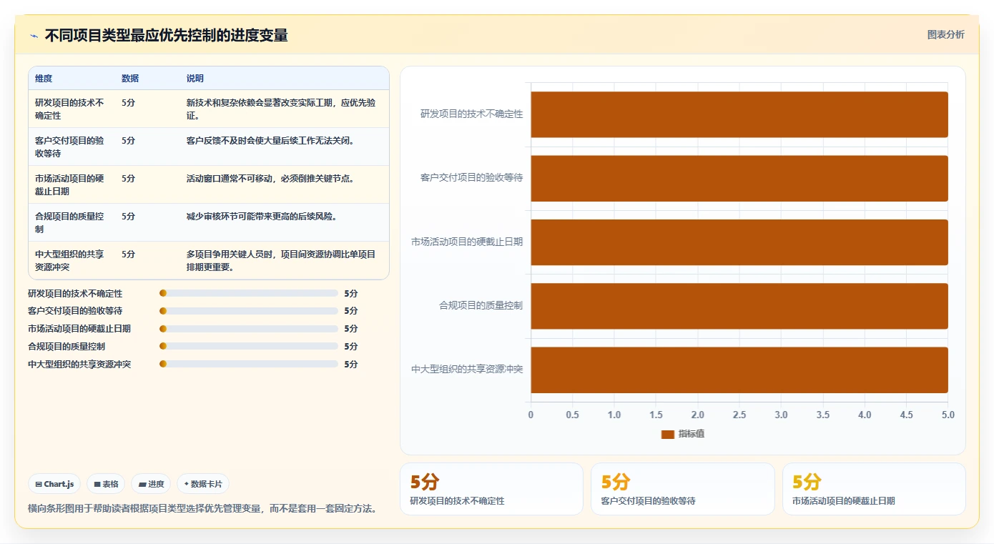
Task: Click table cell 合规项目的质量控制
Action: point(70,222)
